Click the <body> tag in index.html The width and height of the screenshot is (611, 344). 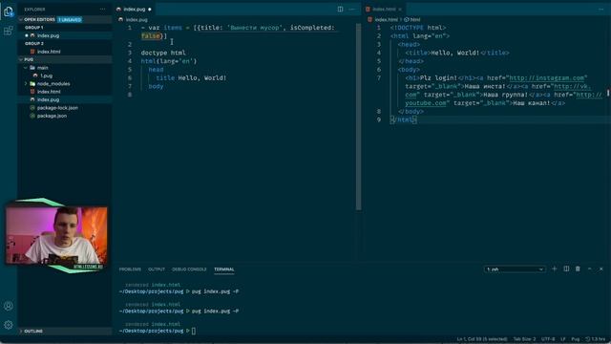click(409, 70)
